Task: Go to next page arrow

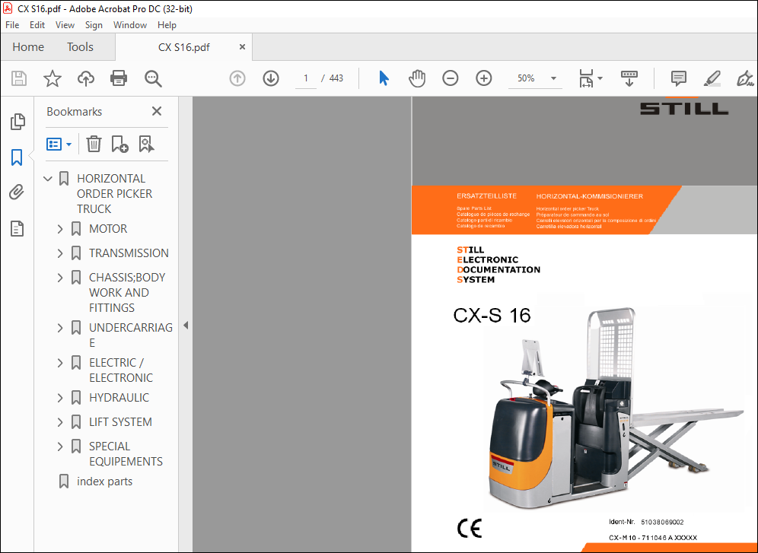Action: [271, 78]
